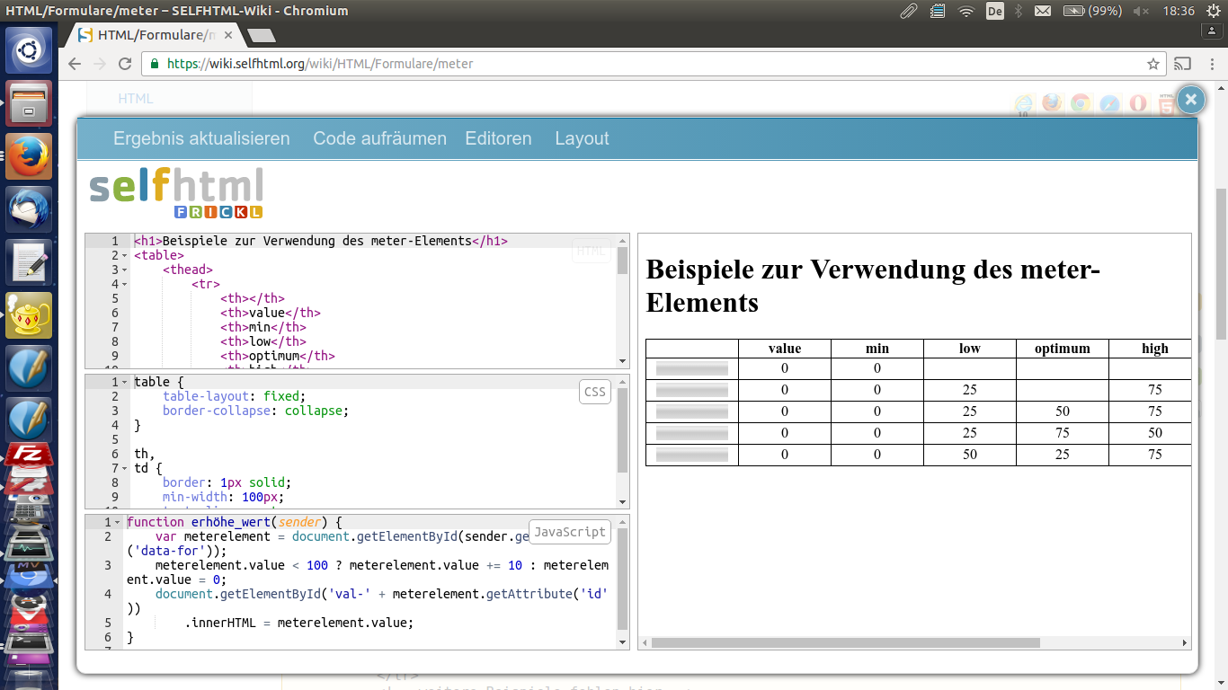Open a new tab in Chromium
The height and width of the screenshot is (690, 1228).
[262, 36]
